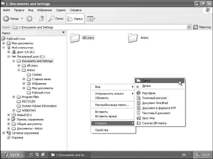The height and width of the screenshot is (159, 213).
Task: Click the Back arrow toolbar icon
Action: [x=7, y=19]
